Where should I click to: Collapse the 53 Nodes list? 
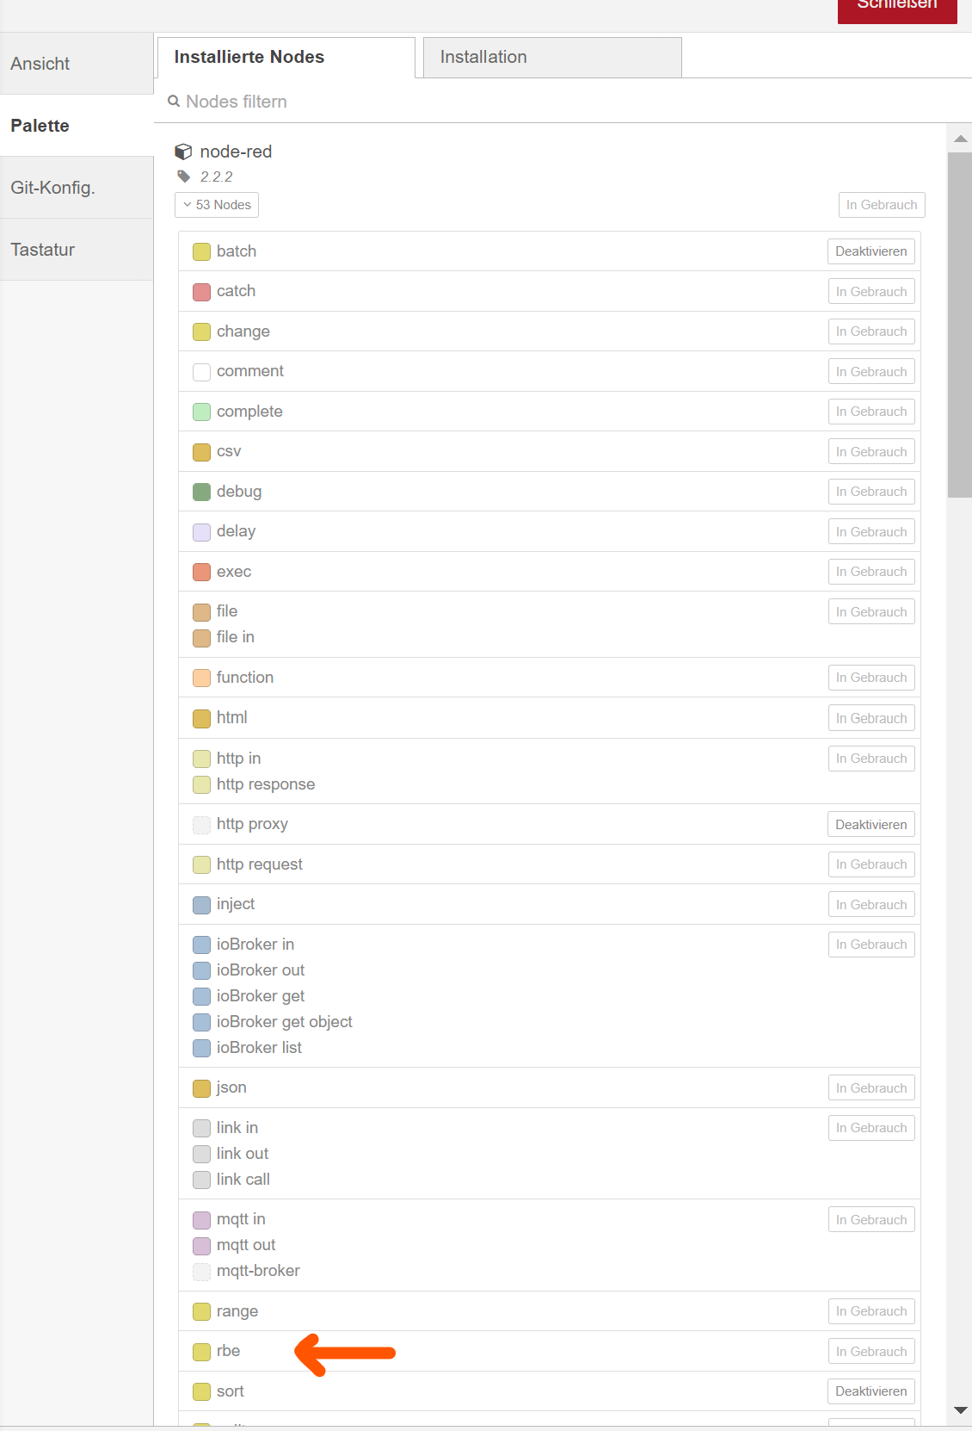[217, 205]
